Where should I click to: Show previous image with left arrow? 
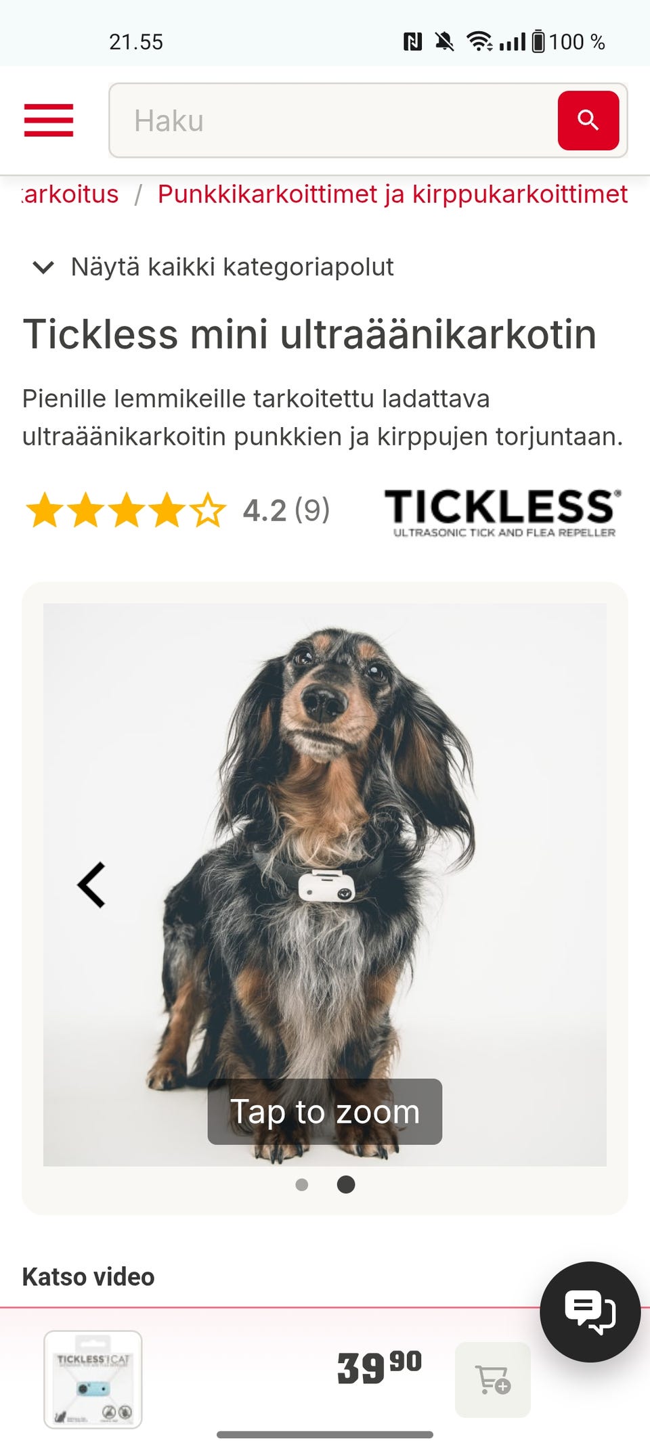(92, 885)
